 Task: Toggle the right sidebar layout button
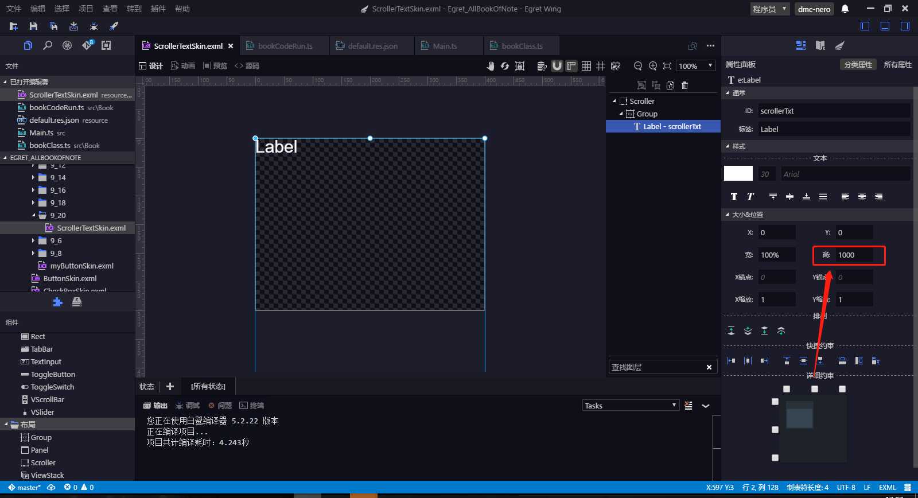(905, 26)
